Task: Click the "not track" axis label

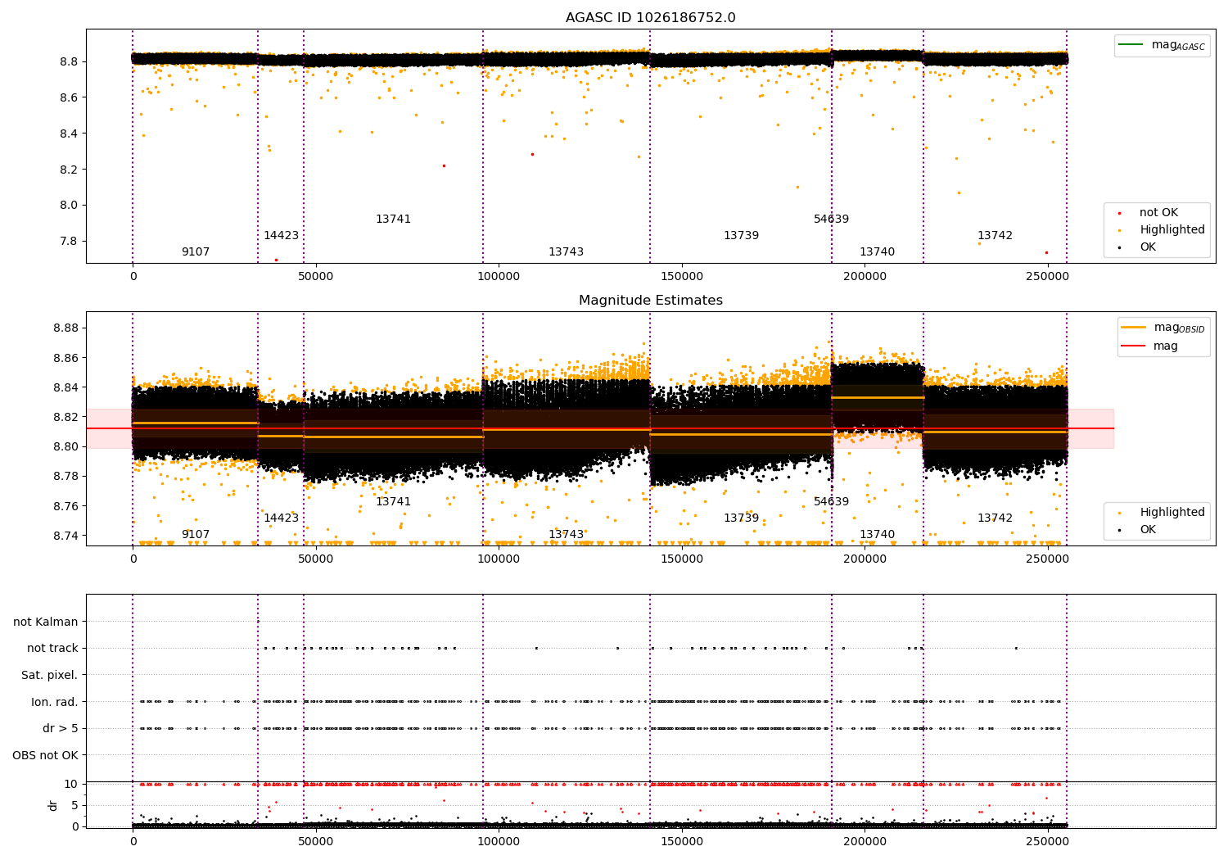Action: [x=52, y=649]
